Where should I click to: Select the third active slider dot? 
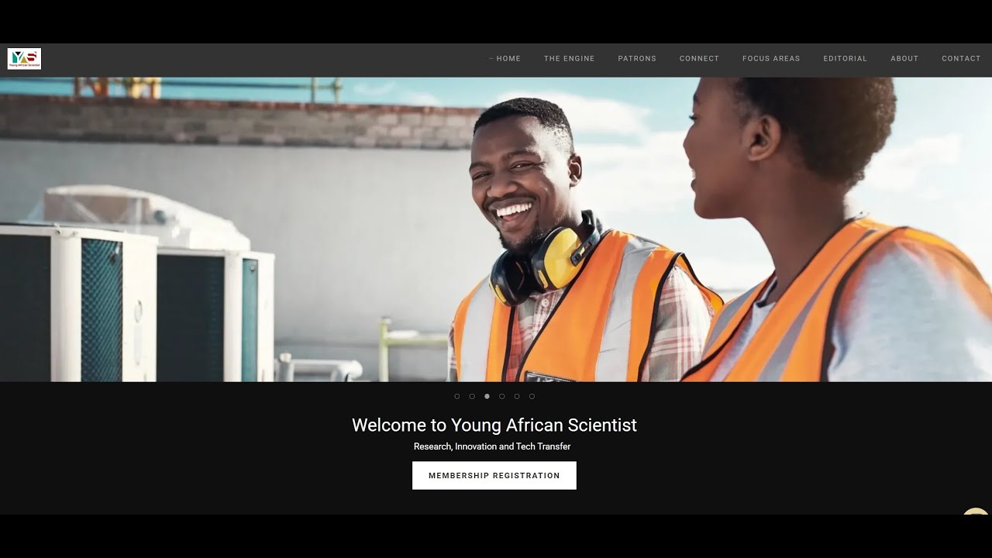click(x=487, y=396)
